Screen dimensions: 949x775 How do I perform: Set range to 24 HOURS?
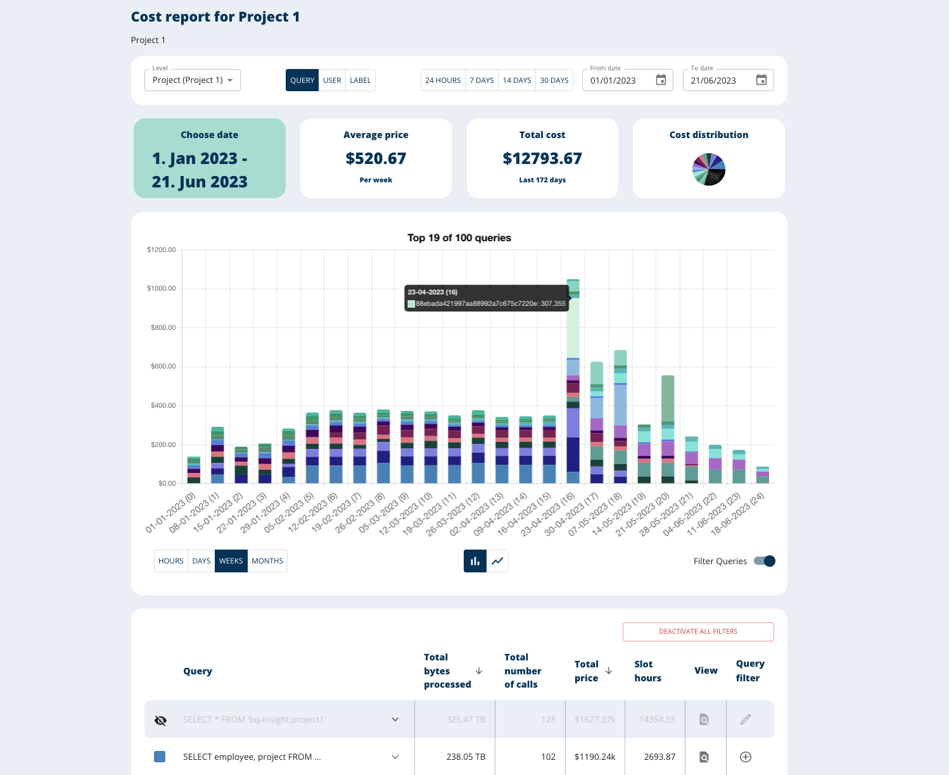click(443, 80)
